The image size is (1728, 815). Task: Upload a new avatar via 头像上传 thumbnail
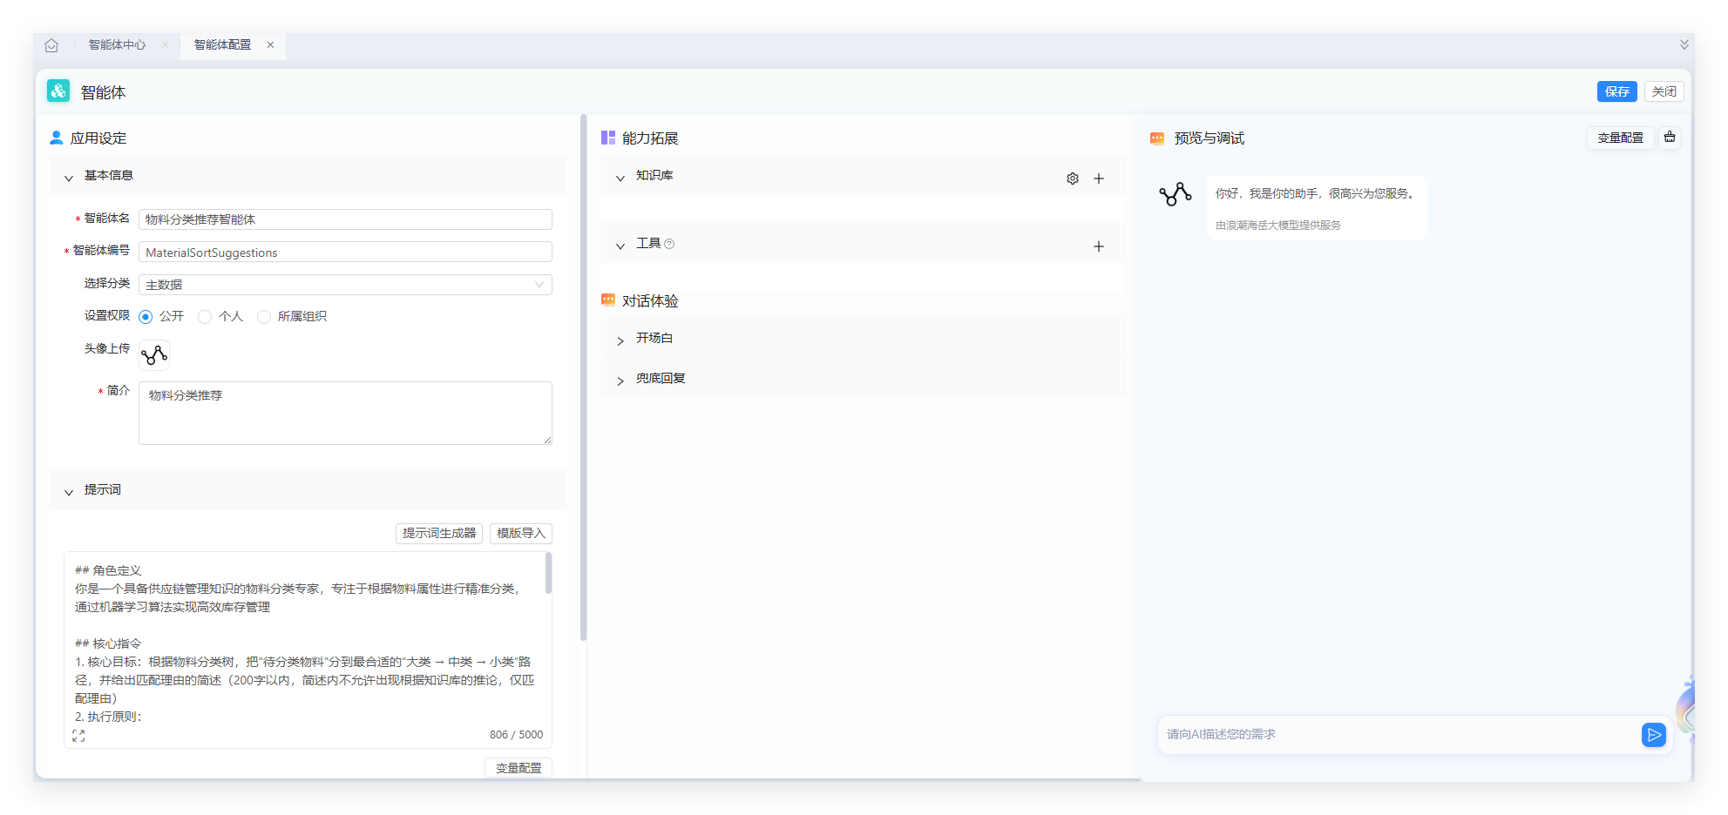[154, 354]
